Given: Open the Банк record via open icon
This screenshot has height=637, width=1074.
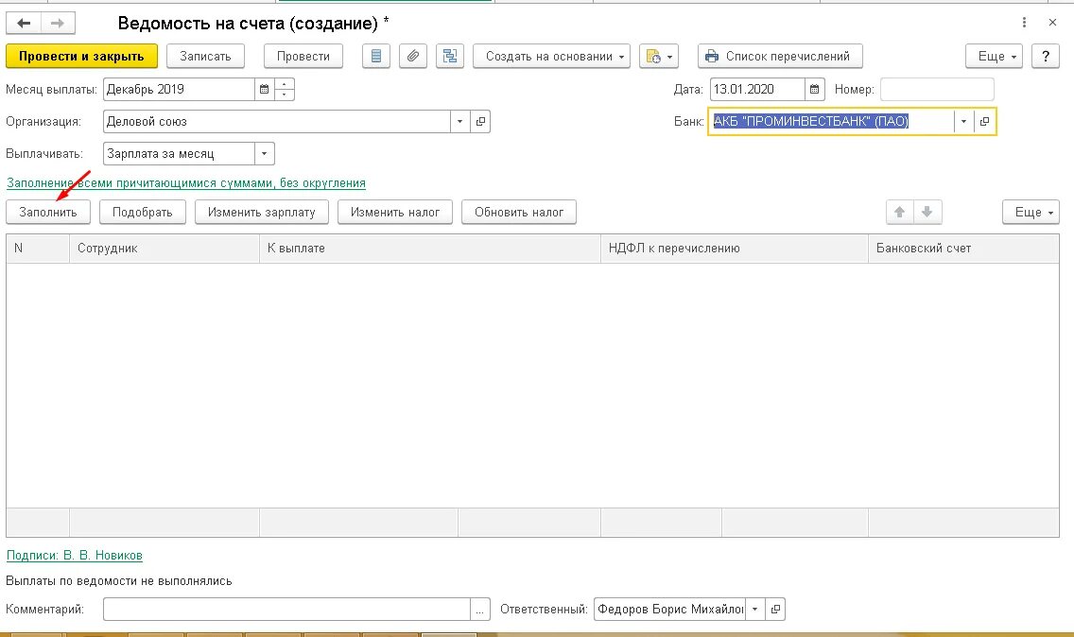Looking at the screenshot, I should pyautogui.click(x=984, y=121).
